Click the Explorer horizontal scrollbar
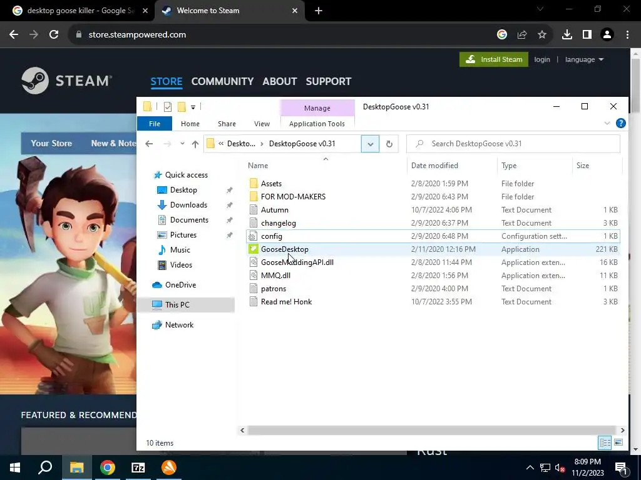 point(432,430)
